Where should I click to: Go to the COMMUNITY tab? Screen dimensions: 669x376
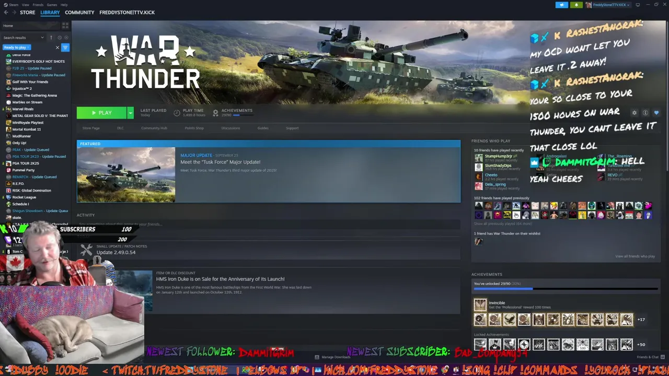[x=79, y=13]
